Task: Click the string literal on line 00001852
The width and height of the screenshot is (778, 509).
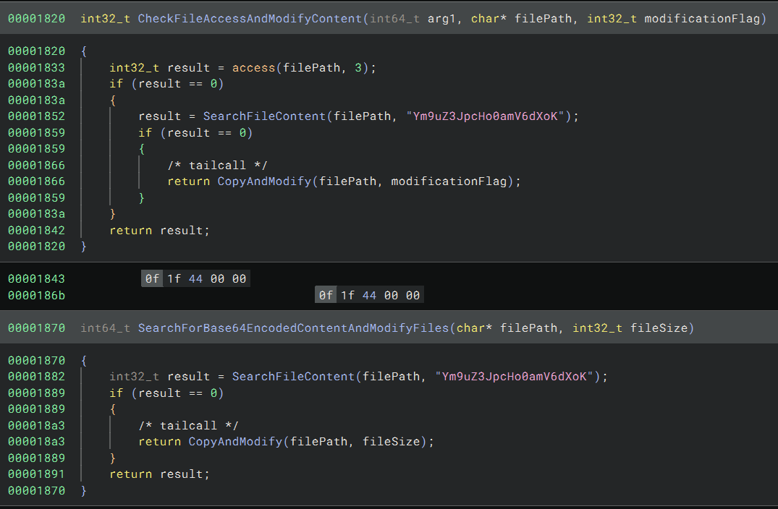Action: (x=486, y=116)
